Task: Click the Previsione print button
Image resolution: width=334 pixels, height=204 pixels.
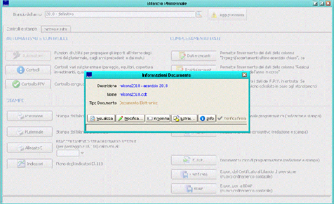Action: 30,116
